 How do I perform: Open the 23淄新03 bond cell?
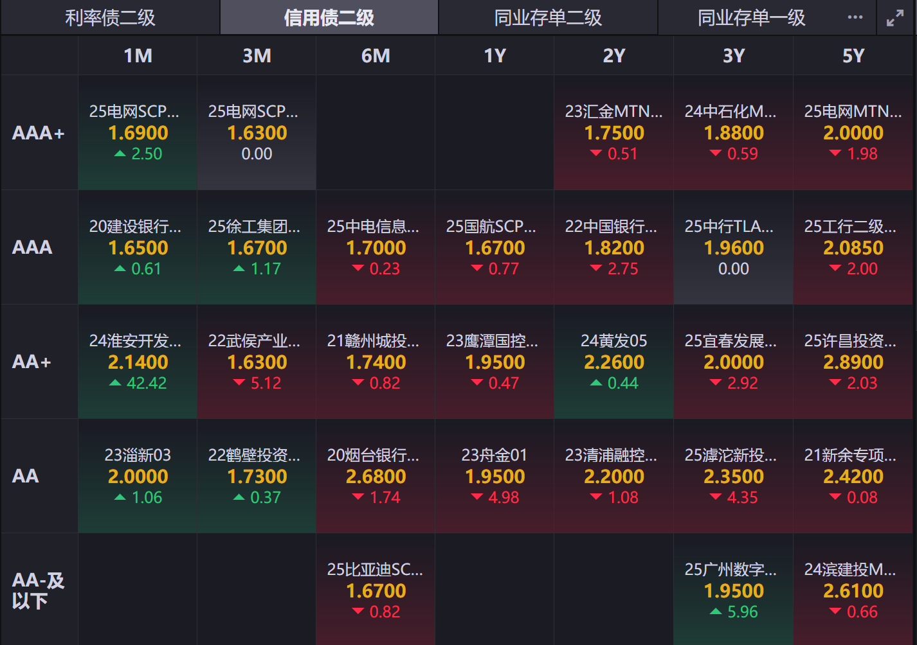pyautogui.click(x=138, y=476)
